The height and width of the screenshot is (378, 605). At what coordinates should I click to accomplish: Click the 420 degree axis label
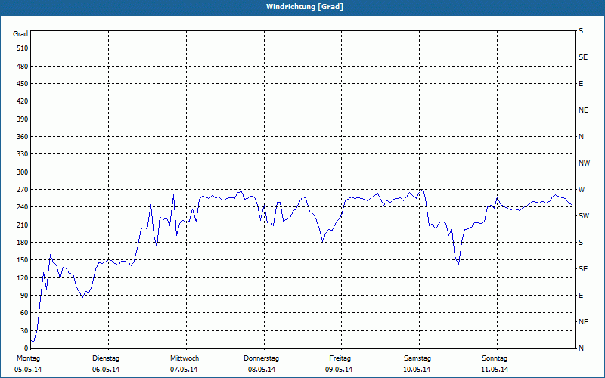(x=23, y=101)
